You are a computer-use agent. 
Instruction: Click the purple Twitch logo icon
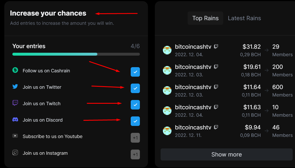pos(15,103)
